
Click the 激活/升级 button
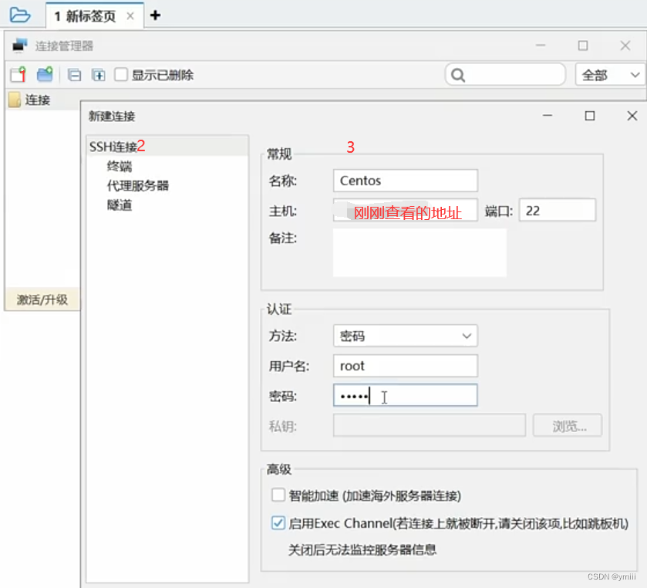coord(42,299)
